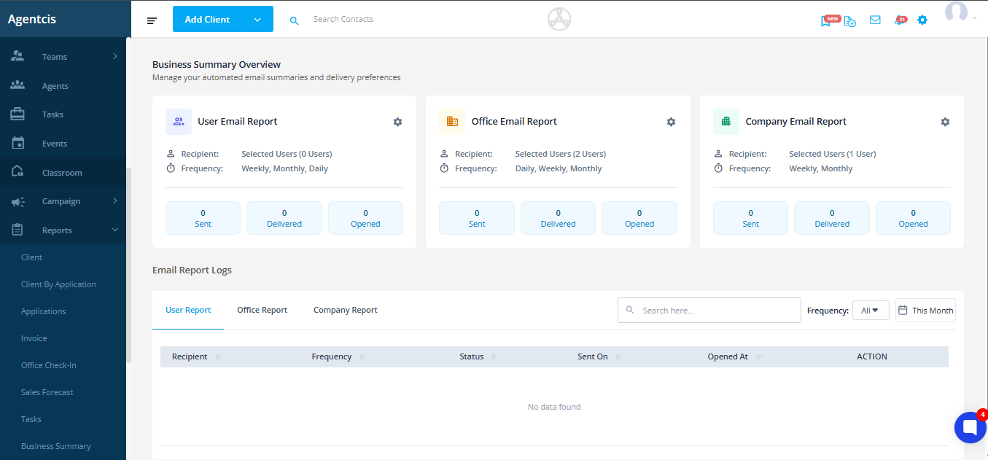This screenshot has height=460, width=988.
Task: Open the blue settings gear in header
Action: click(922, 20)
